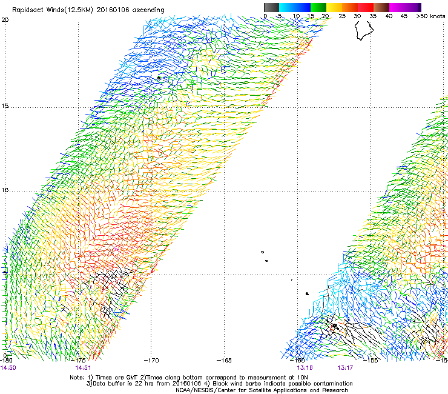The image size is (448, 394).
Task: Click the 'Note: 1) Times are GMT' line
Action: (189, 378)
